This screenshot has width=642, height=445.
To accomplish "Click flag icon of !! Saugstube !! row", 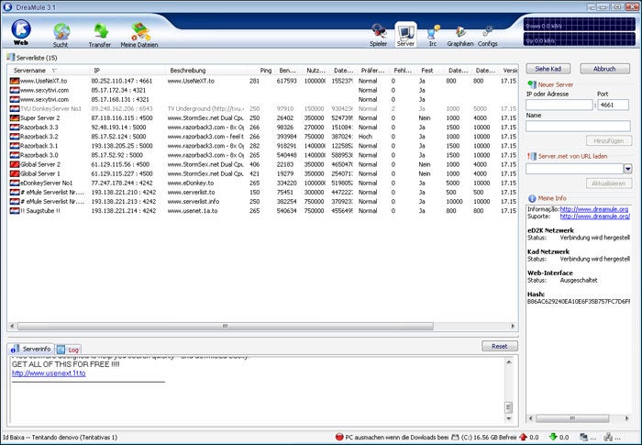I will coord(15,211).
